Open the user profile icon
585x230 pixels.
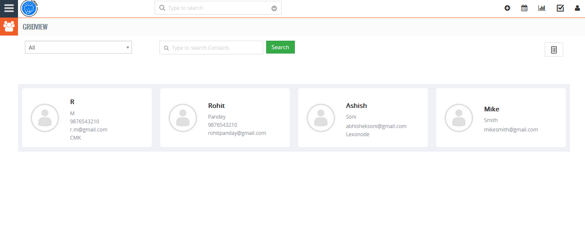pyautogui.click(x=577, y=8)
